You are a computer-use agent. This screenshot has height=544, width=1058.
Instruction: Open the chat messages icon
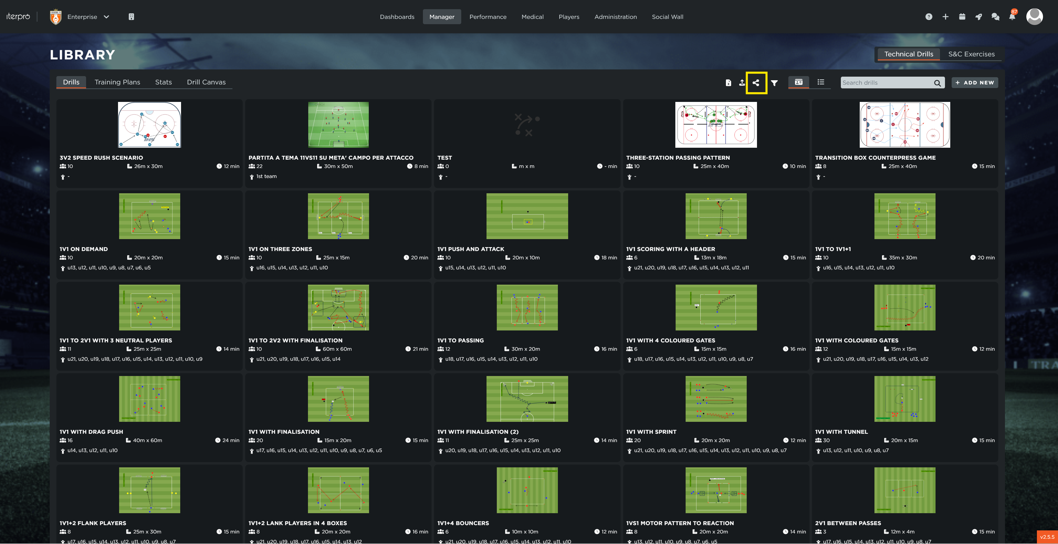[995, 17]
